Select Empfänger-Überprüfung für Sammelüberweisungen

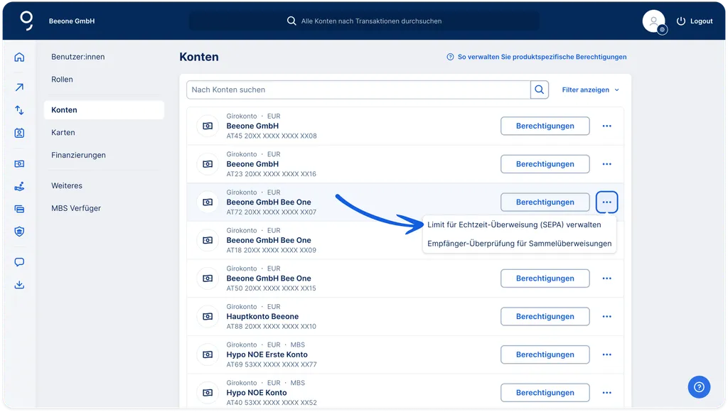pyautogui.click(x=519, y=244)
